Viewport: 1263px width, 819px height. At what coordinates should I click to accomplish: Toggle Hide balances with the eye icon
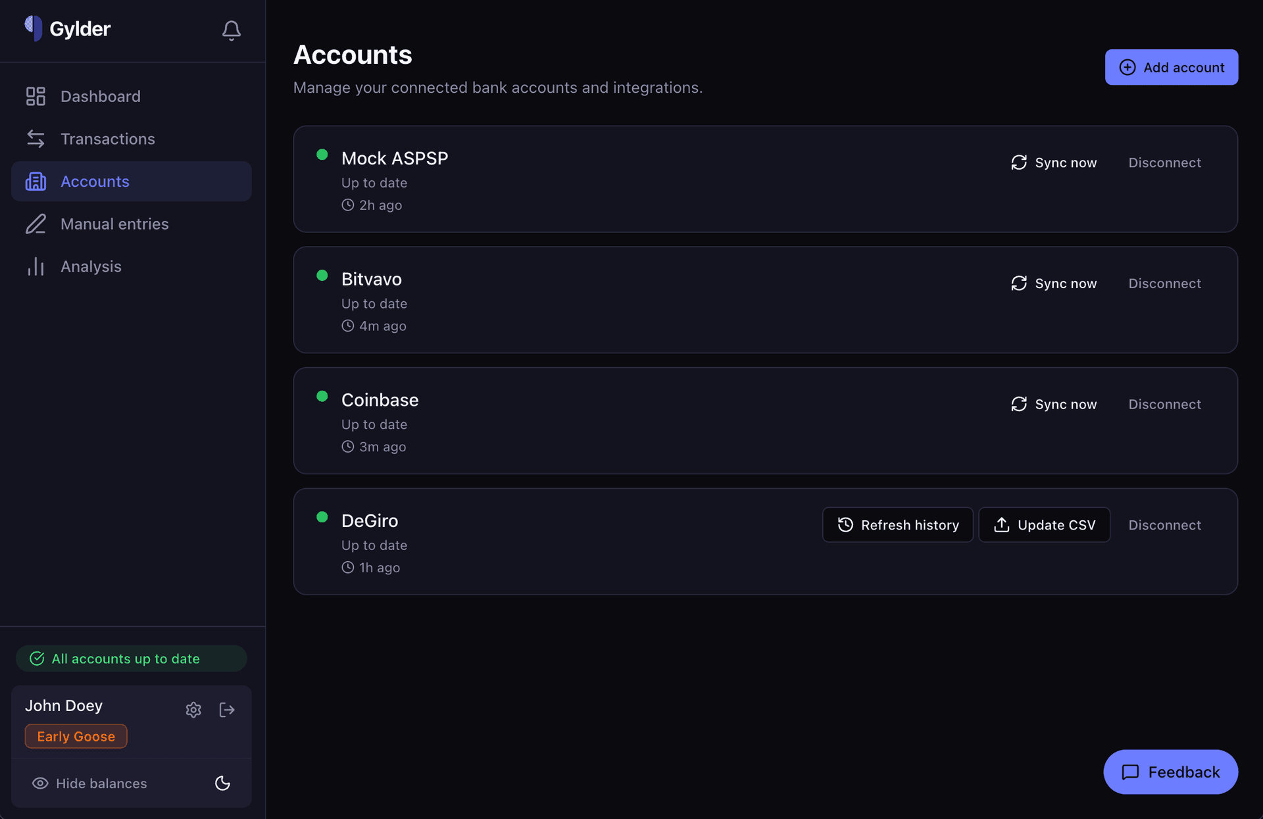coord(39,783)
